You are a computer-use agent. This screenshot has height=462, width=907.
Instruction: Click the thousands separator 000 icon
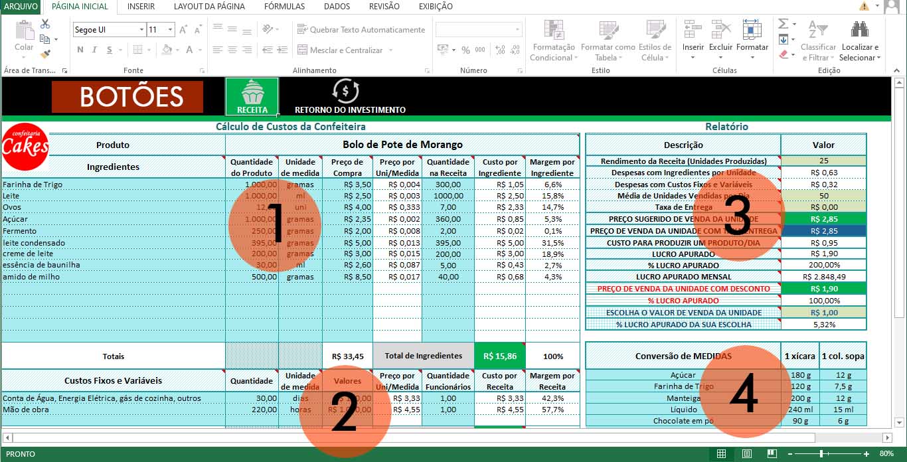[x=480, y=50]
